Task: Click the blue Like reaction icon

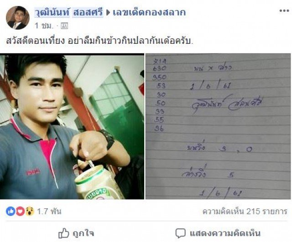Action: [10, 211]
